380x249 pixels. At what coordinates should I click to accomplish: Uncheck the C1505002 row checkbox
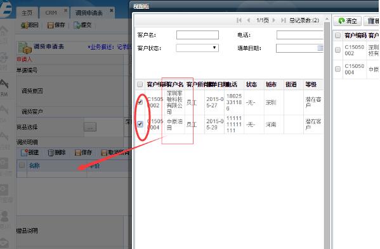coord(140,102)
